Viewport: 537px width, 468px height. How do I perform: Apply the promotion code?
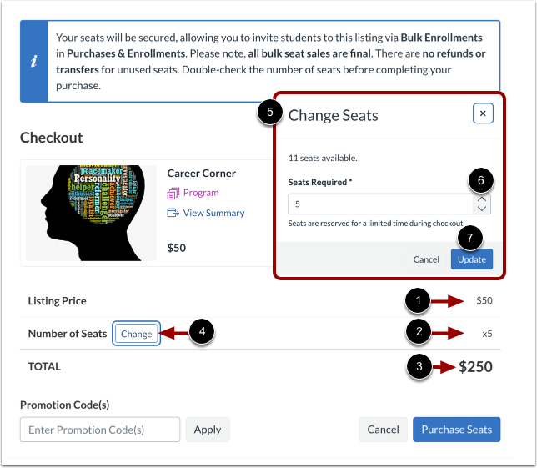point(207,430)
